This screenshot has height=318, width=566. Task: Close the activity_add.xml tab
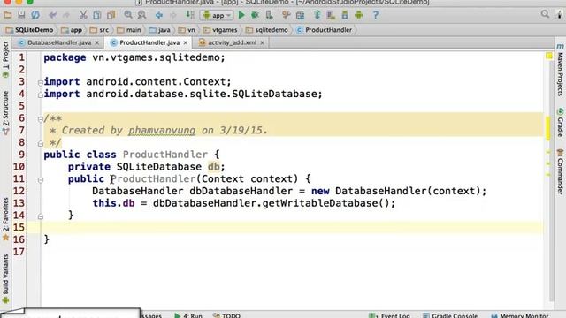point(263,43)
